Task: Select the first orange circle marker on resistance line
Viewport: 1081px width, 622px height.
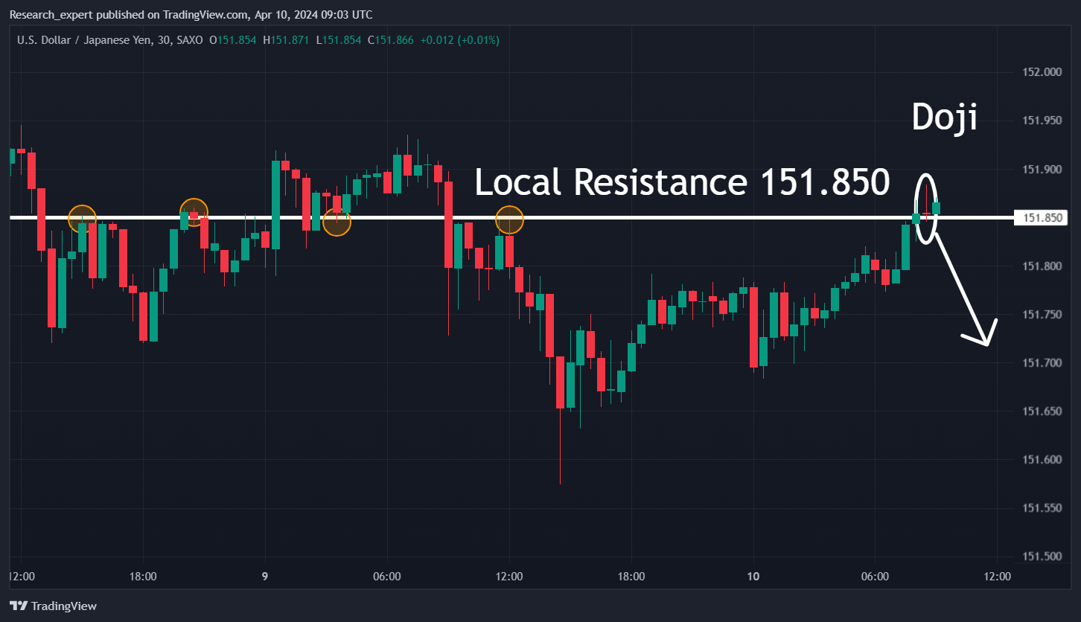Action: 83,219
